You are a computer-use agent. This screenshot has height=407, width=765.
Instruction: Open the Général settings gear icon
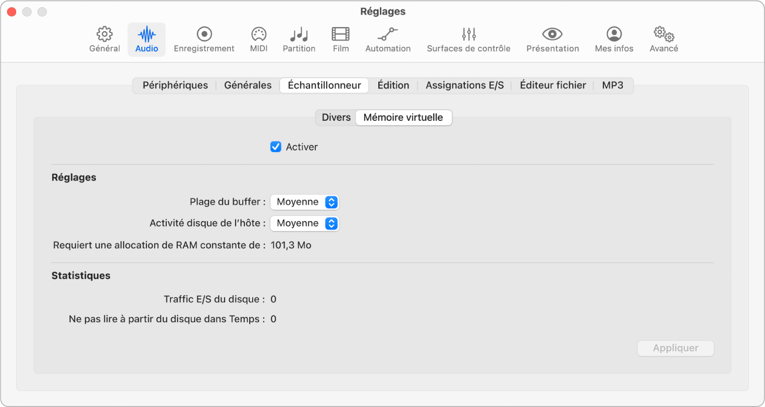(105, 35)
